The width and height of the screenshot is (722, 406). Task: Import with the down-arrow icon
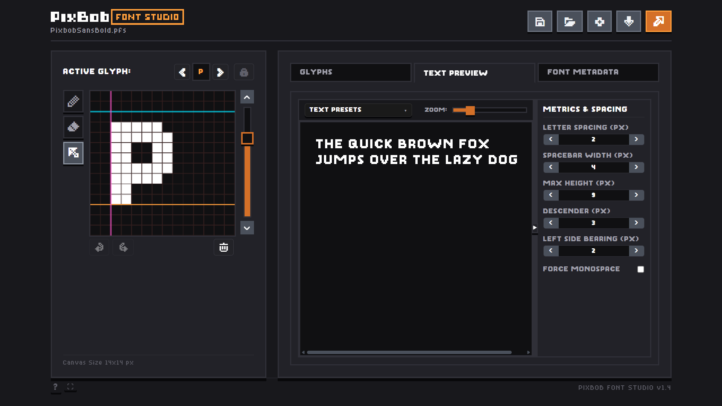tap(628, 21)
